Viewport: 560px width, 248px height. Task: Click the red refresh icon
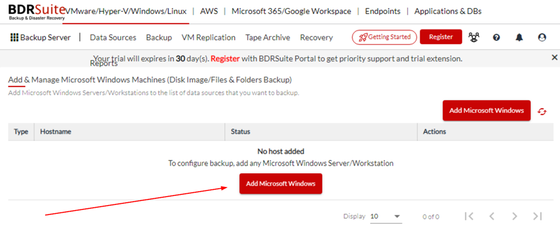(x=542, y=112)
